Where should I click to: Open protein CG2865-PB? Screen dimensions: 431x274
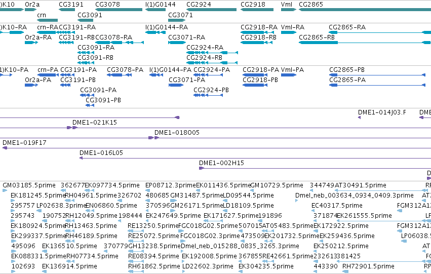[x=347, y=70]
